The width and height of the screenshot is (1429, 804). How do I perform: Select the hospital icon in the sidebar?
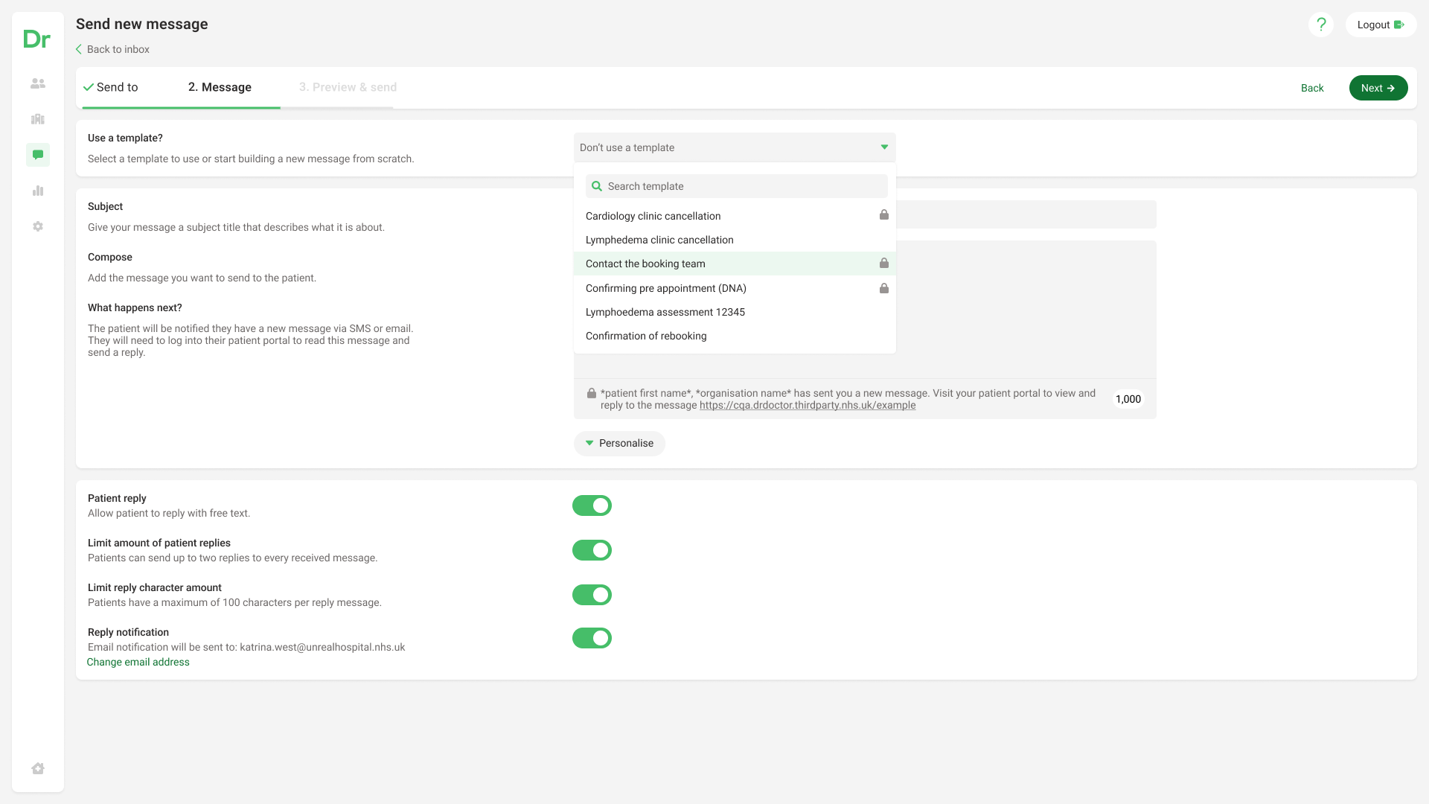point(37,119)
